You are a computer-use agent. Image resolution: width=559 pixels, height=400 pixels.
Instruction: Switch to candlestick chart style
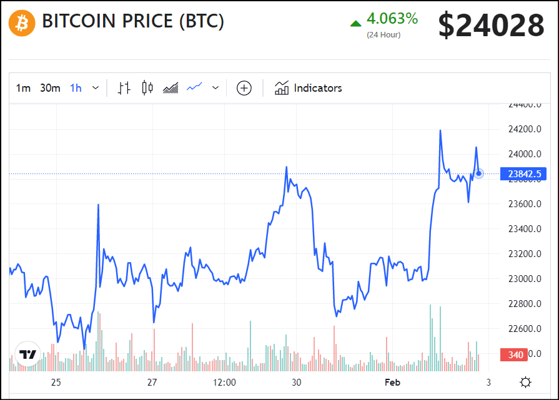[147, 88]
